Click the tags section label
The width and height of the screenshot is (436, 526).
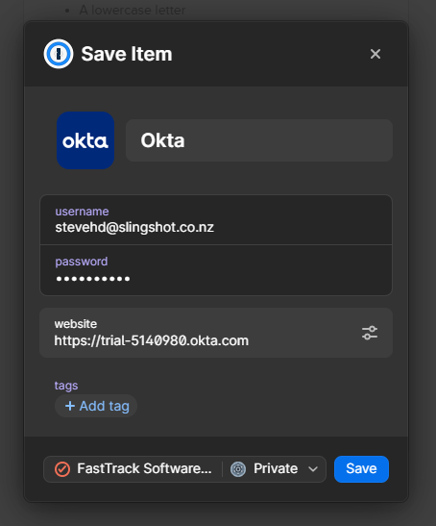coord(66,386)
